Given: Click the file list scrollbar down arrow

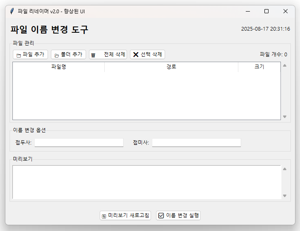Looking at the screenshot, I should 285,117.
